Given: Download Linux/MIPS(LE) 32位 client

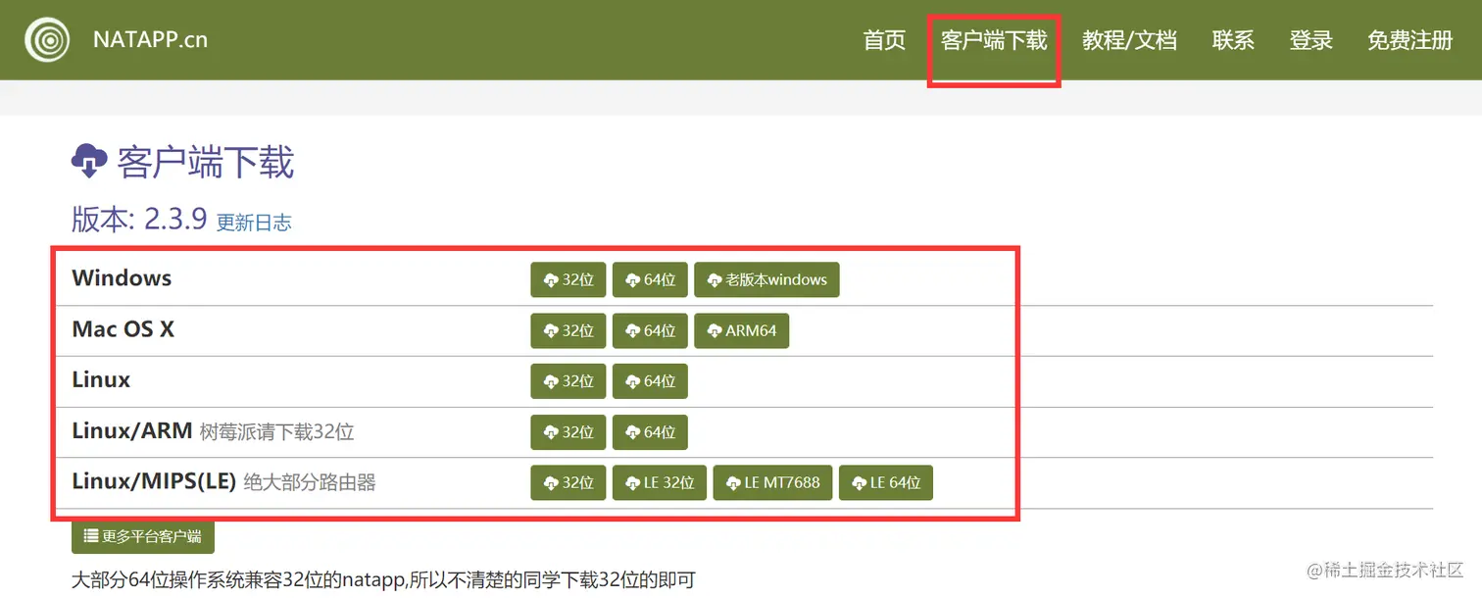Looking at the screenshot, I should [568, 483].
